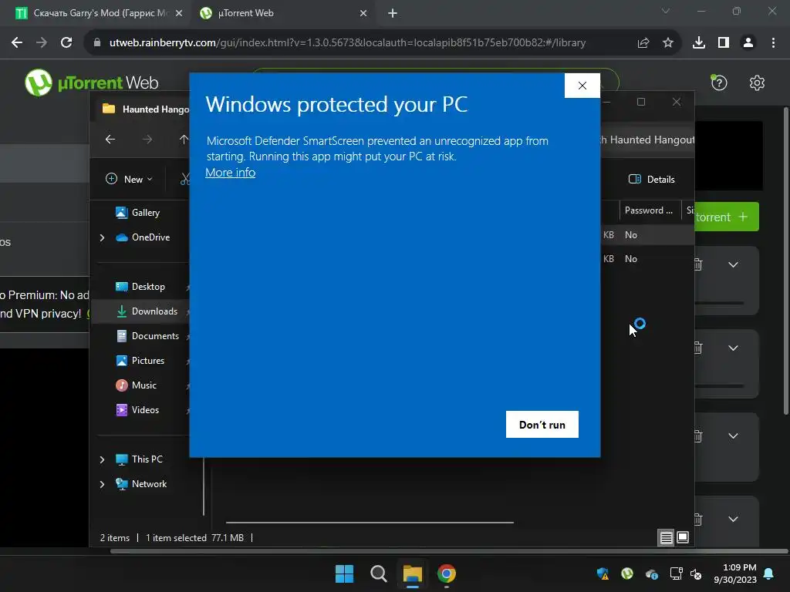The height and width of the screenshot is (592, 790).
Task: Open Chrome three-dot menu
Action: pos(773,43)
